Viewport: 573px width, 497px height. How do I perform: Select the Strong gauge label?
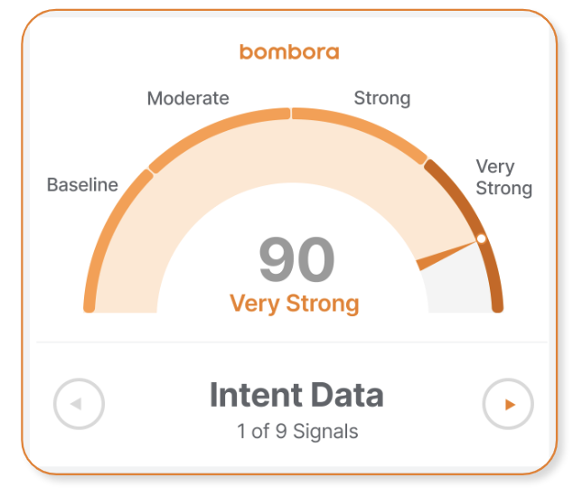[x=382, y=98]
